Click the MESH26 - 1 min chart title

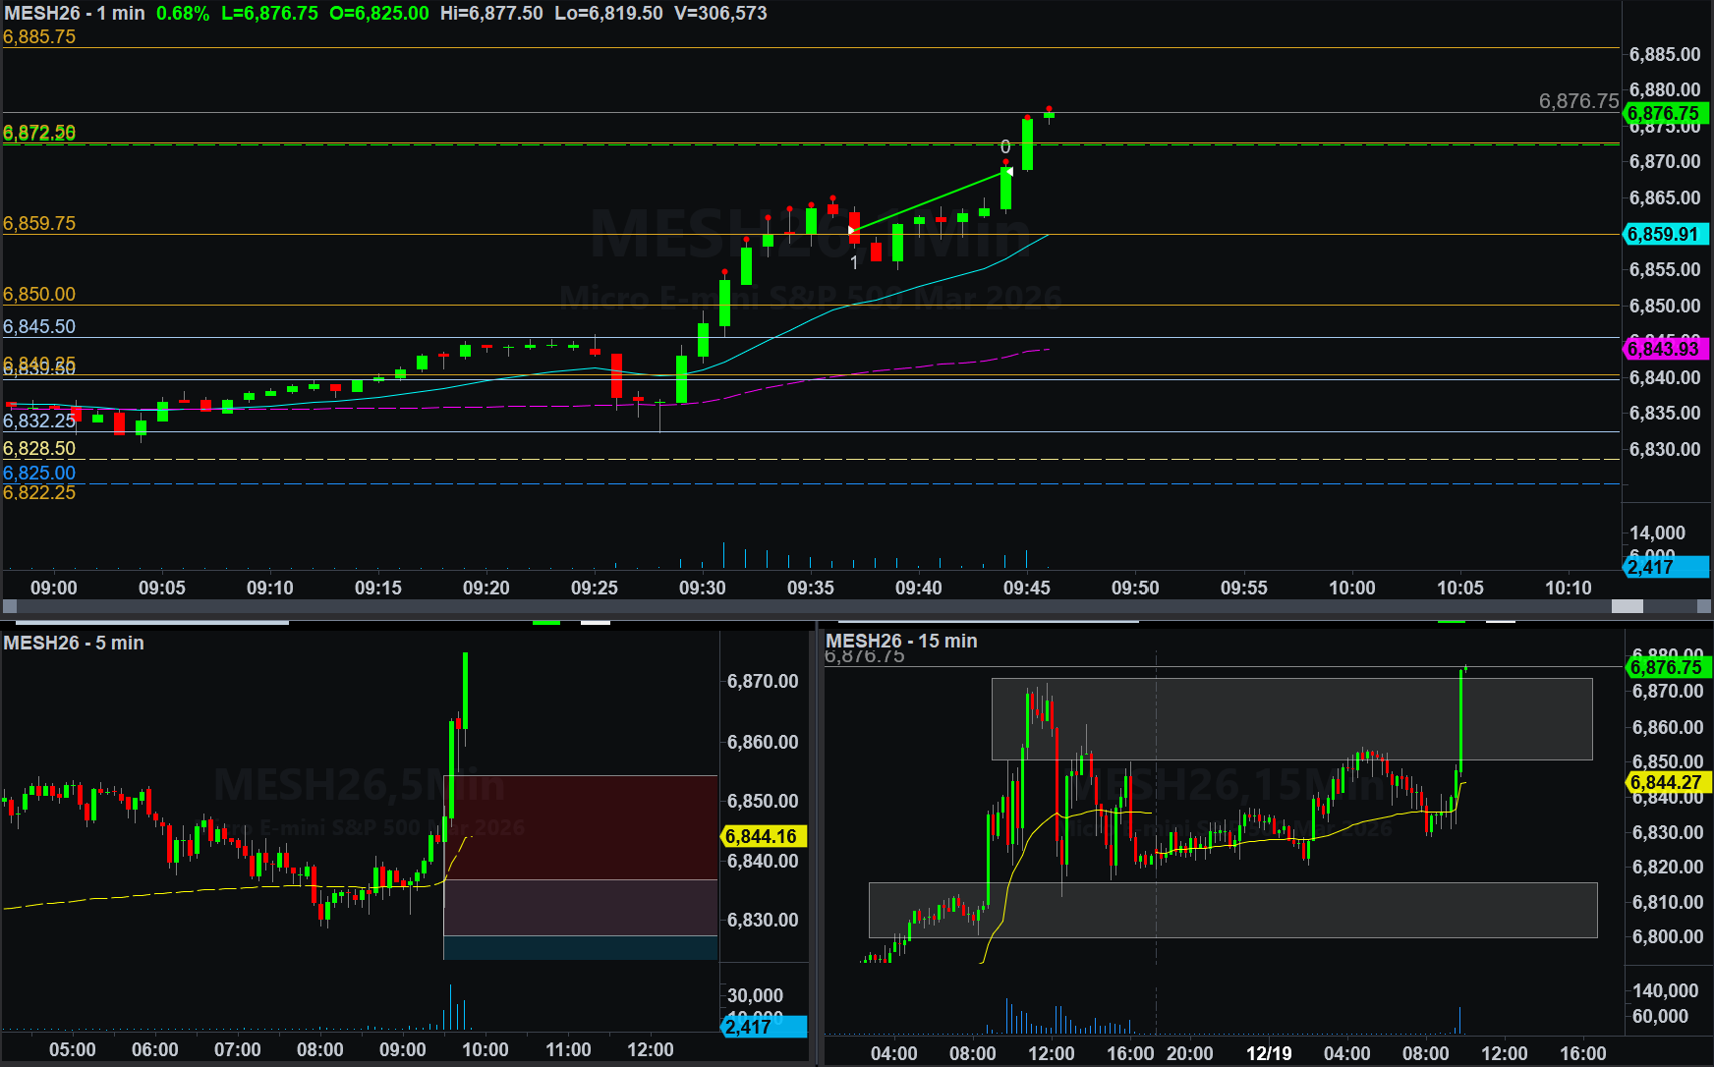tap(75, 13)
